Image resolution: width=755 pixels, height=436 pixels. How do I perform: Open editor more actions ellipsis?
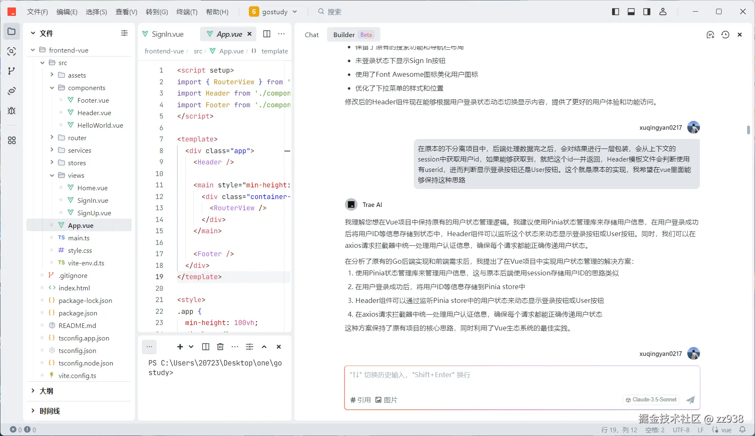(x=281, y=34)
